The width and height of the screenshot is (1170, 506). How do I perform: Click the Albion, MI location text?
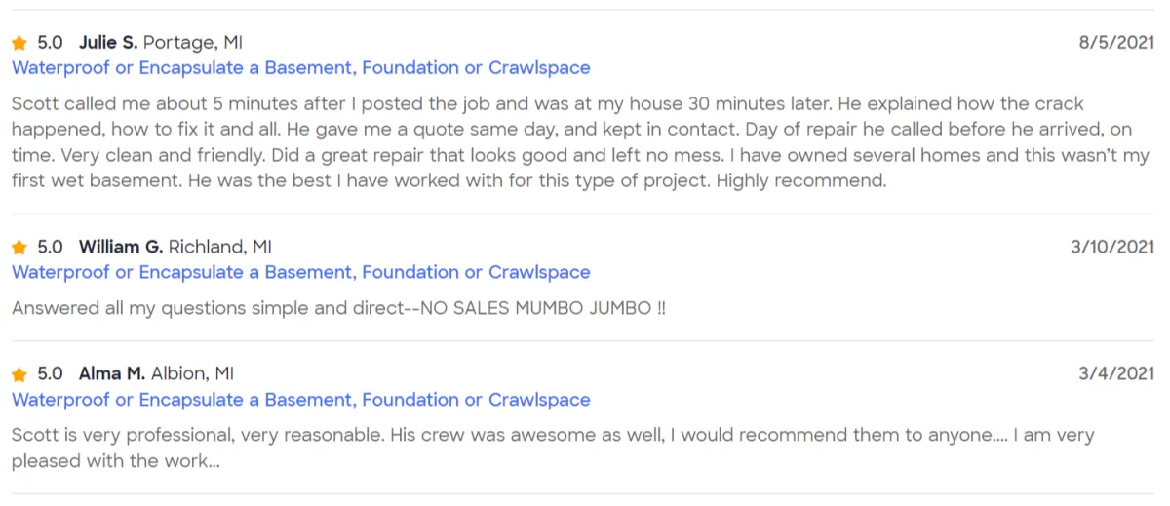(x=192, y=374)
